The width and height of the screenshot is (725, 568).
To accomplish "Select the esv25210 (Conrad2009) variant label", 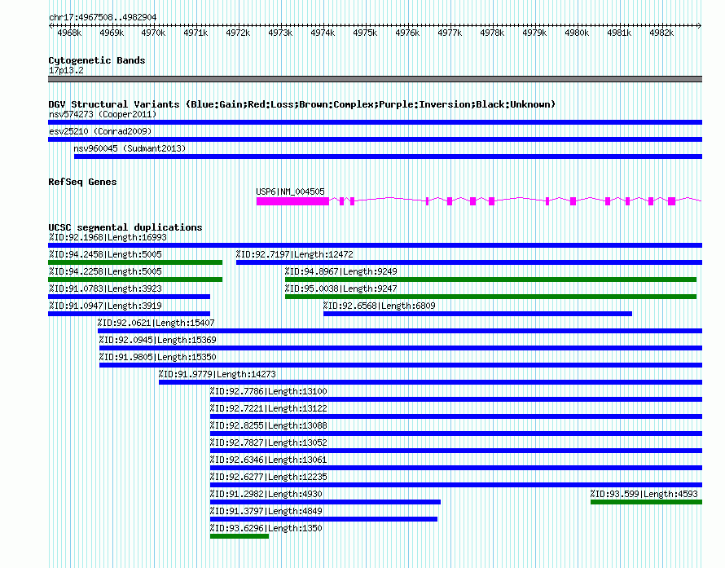I will pos(100,131).
